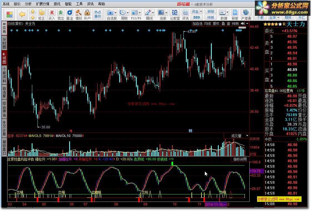Viewport: 311px width, 211px height.
Task: Click the yellow down arrow toolbar icon
Action: 33,17
